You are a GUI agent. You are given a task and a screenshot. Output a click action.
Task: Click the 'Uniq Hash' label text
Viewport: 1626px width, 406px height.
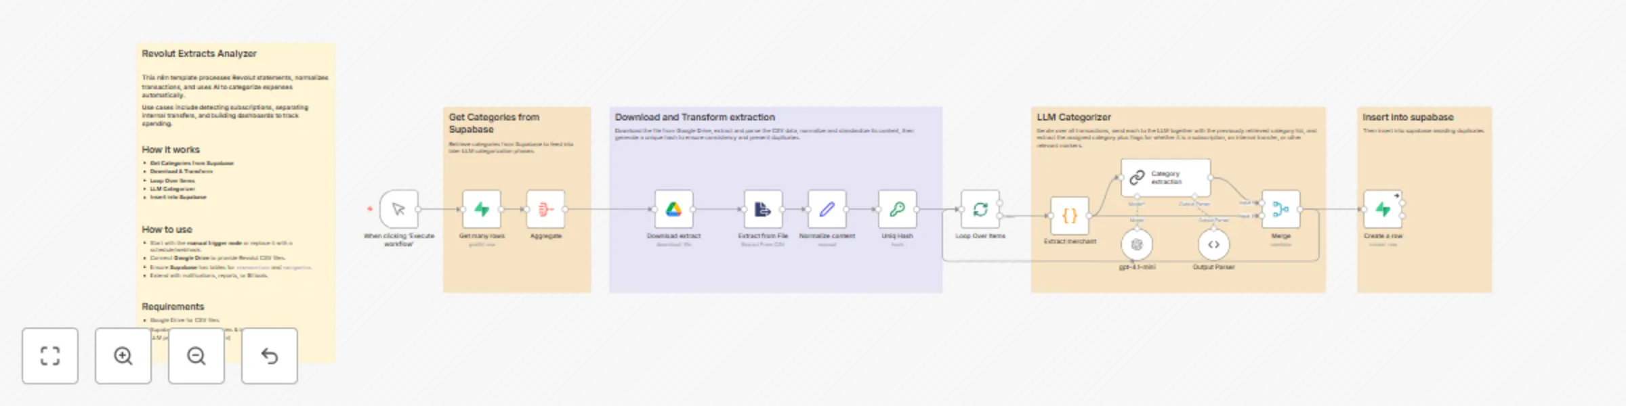[897, 236]
